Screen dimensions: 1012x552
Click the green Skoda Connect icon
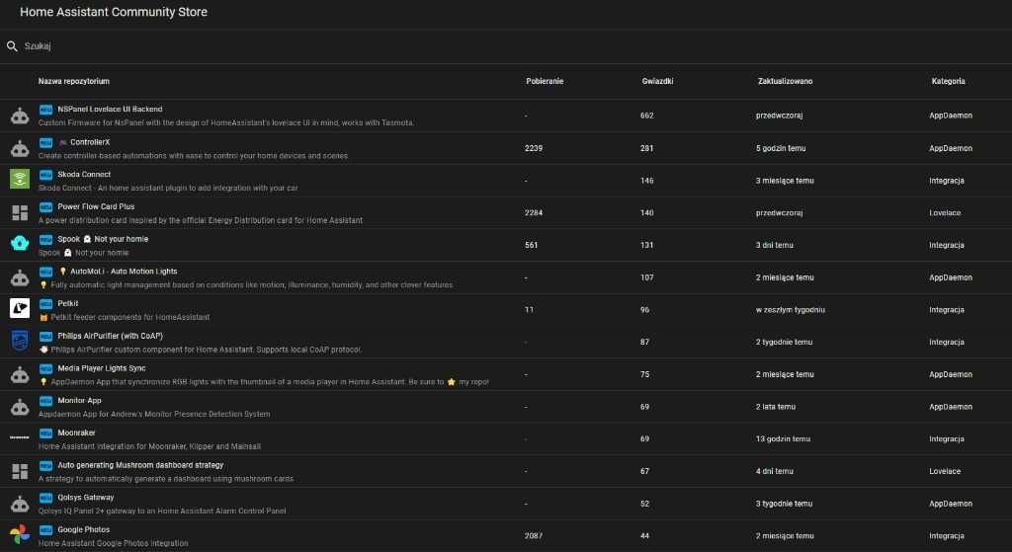[x=20, y=179]
